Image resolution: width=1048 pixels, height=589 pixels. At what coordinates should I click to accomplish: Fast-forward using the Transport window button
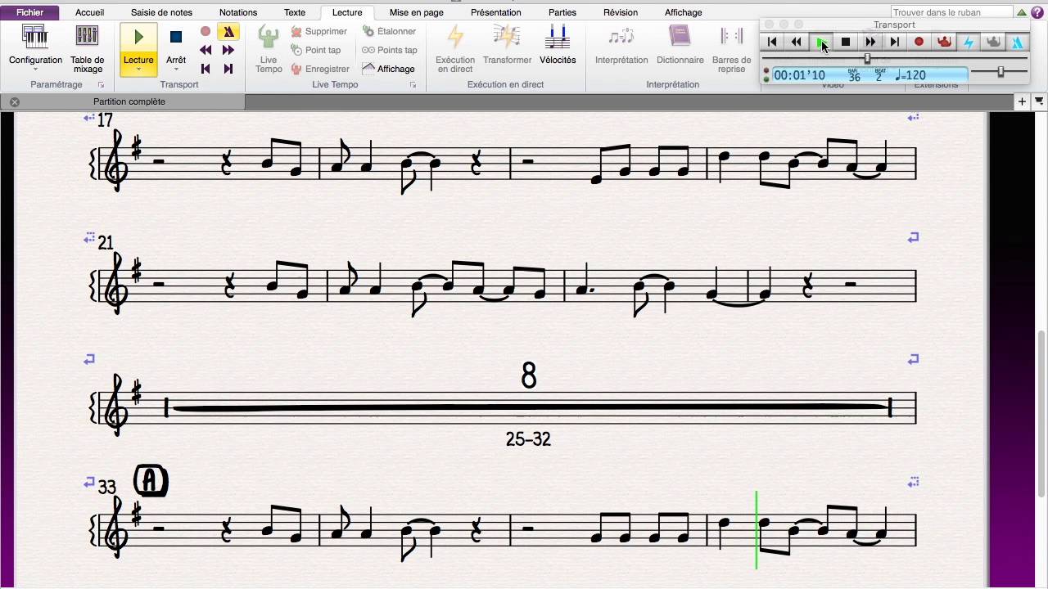pyautogui.click(x=870, y=42)
